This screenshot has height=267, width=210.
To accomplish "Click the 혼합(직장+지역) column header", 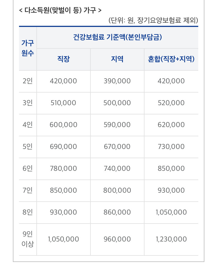I will (x=171, y=59).
